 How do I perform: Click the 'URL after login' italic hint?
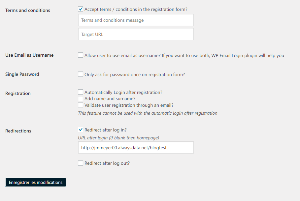118,138
